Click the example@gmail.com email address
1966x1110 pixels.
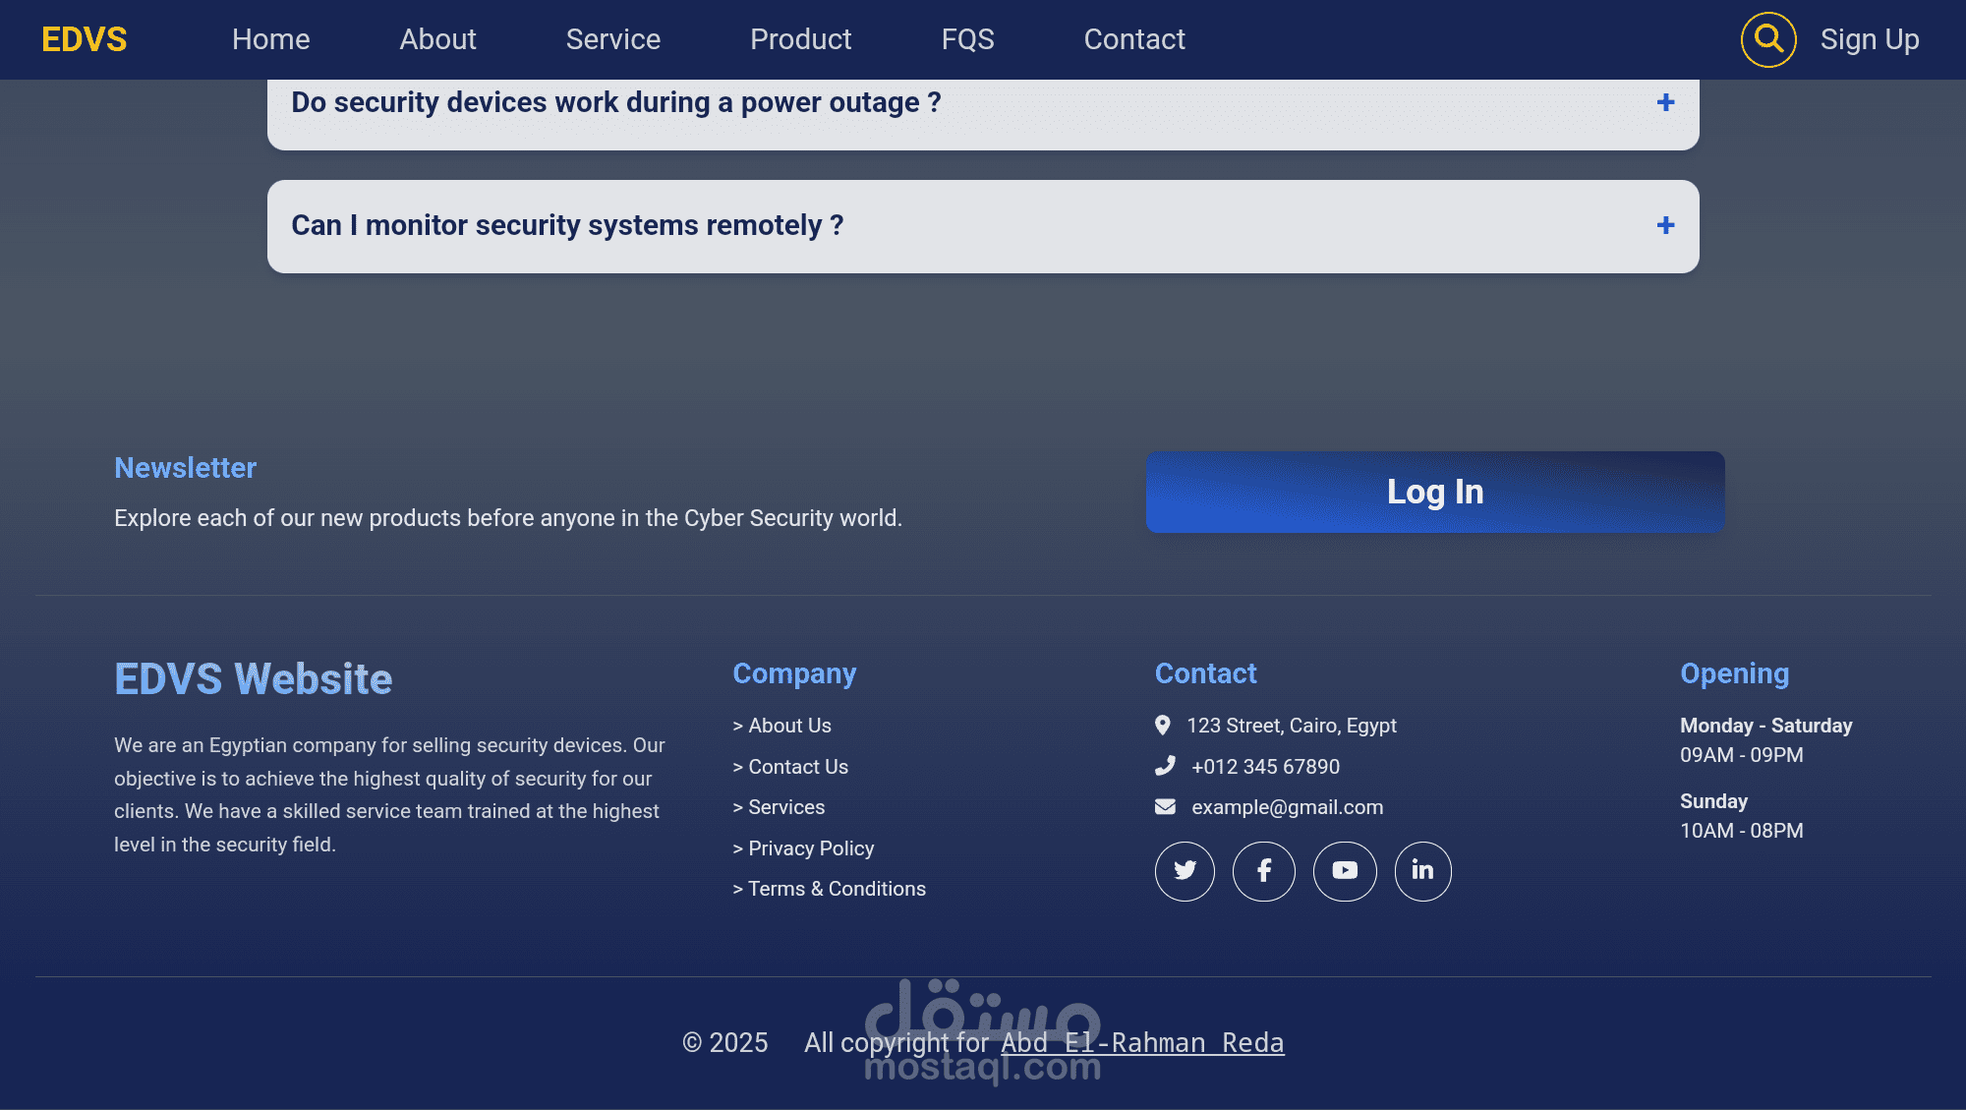(x=1287, y=807)
